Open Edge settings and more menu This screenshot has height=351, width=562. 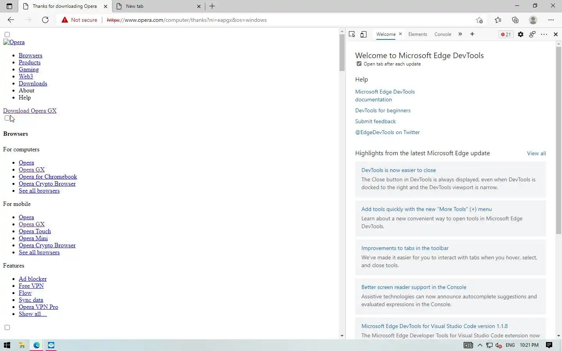(x=551, y=20)
